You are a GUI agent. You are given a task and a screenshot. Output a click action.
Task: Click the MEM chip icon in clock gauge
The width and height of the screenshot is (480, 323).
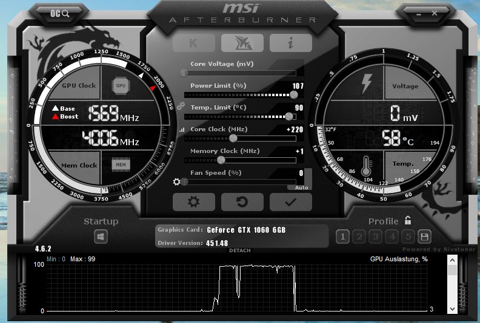121,165
